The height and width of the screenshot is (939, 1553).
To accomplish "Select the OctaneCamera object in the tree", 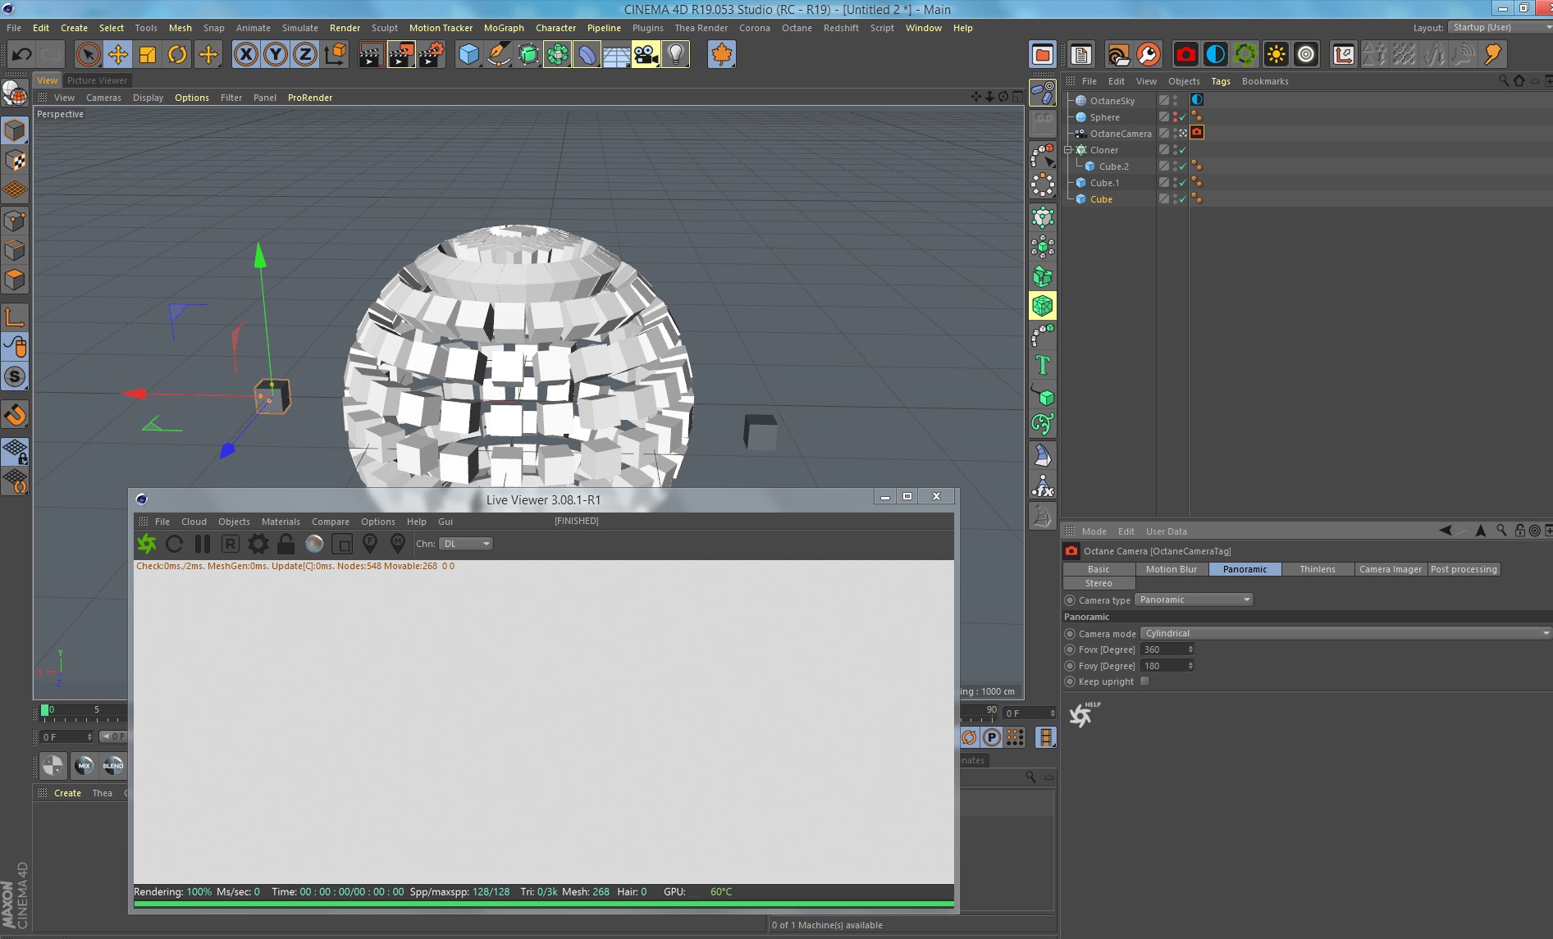I will (1120, 134).
